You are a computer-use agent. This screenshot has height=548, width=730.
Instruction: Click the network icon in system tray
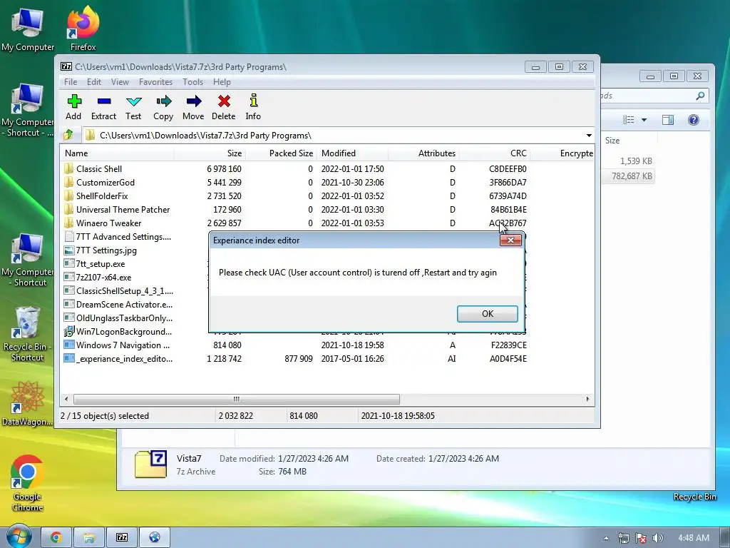(623, 538)
